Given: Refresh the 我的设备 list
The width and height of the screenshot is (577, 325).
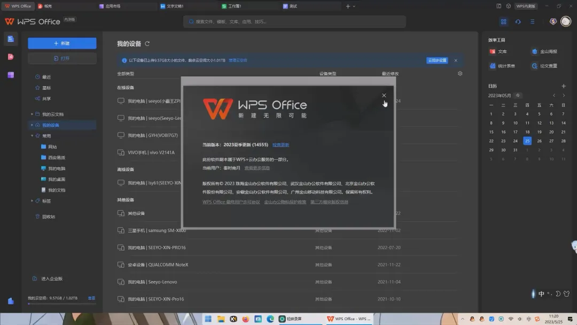Looking at the screenshot, I should 147,43.
